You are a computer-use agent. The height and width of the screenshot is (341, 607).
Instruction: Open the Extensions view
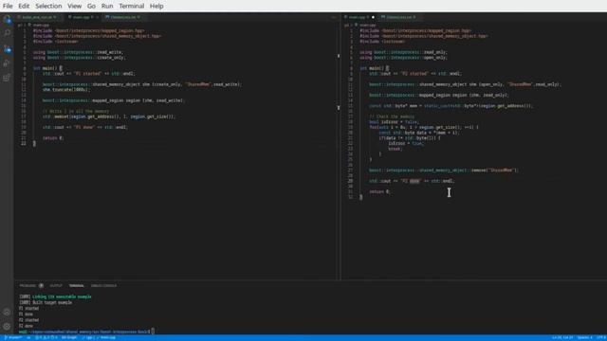point(7,78)
